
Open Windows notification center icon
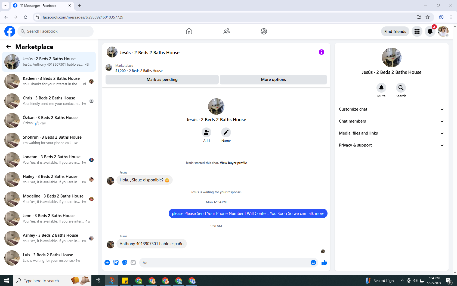pyautogui.click(x=449, y=281)
